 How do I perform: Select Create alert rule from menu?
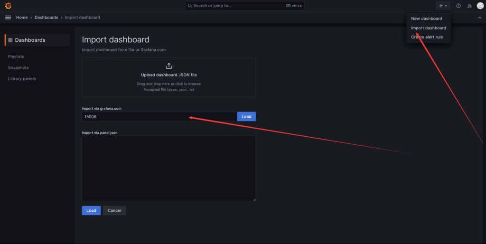(x=427, y=37)
